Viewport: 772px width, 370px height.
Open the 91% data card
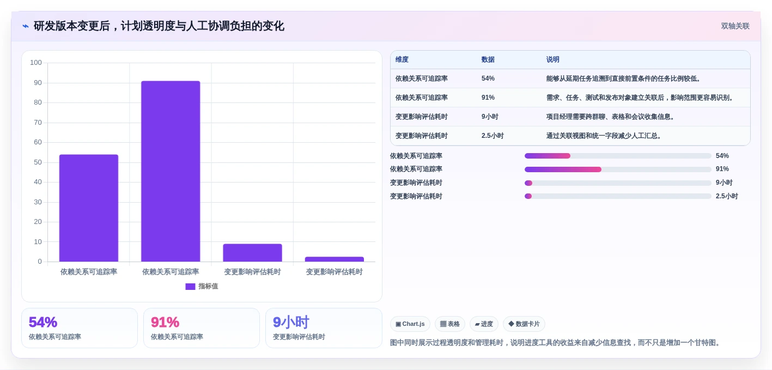pos(202,328)
